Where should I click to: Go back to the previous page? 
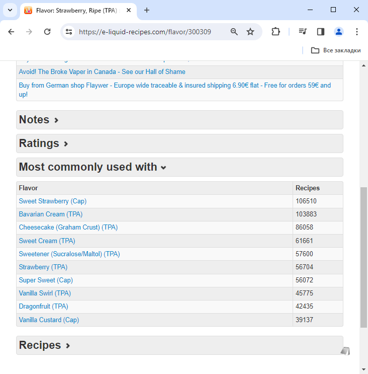click(11, 32)
